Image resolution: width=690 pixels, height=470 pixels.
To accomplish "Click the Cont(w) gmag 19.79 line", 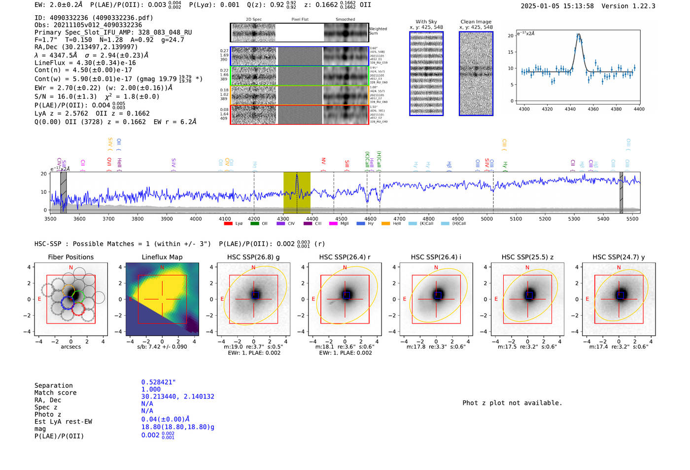I will [x=119, y=78].
